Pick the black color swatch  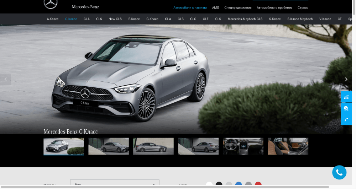click(219, 184)
